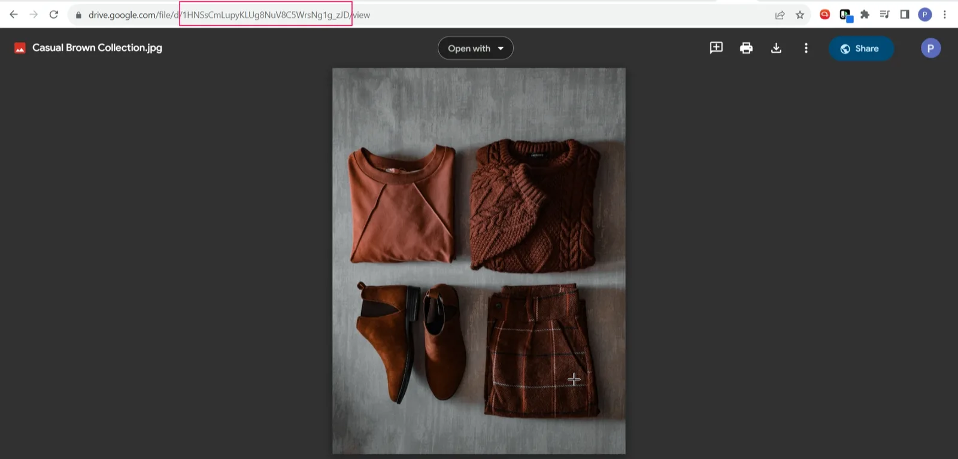Click the brown clothing image preview
The height and width of the screenshot is (459, 958).
tap(479, 261)
